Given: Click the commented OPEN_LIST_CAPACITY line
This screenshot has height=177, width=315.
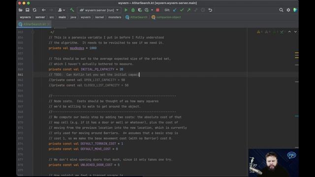Looking at the screenshot, I should (x=87, y=80).
